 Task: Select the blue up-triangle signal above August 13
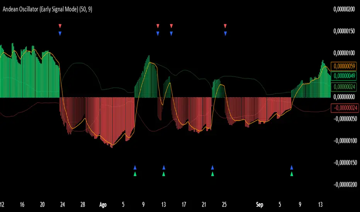pyautogui.click(x=164, y=167)
